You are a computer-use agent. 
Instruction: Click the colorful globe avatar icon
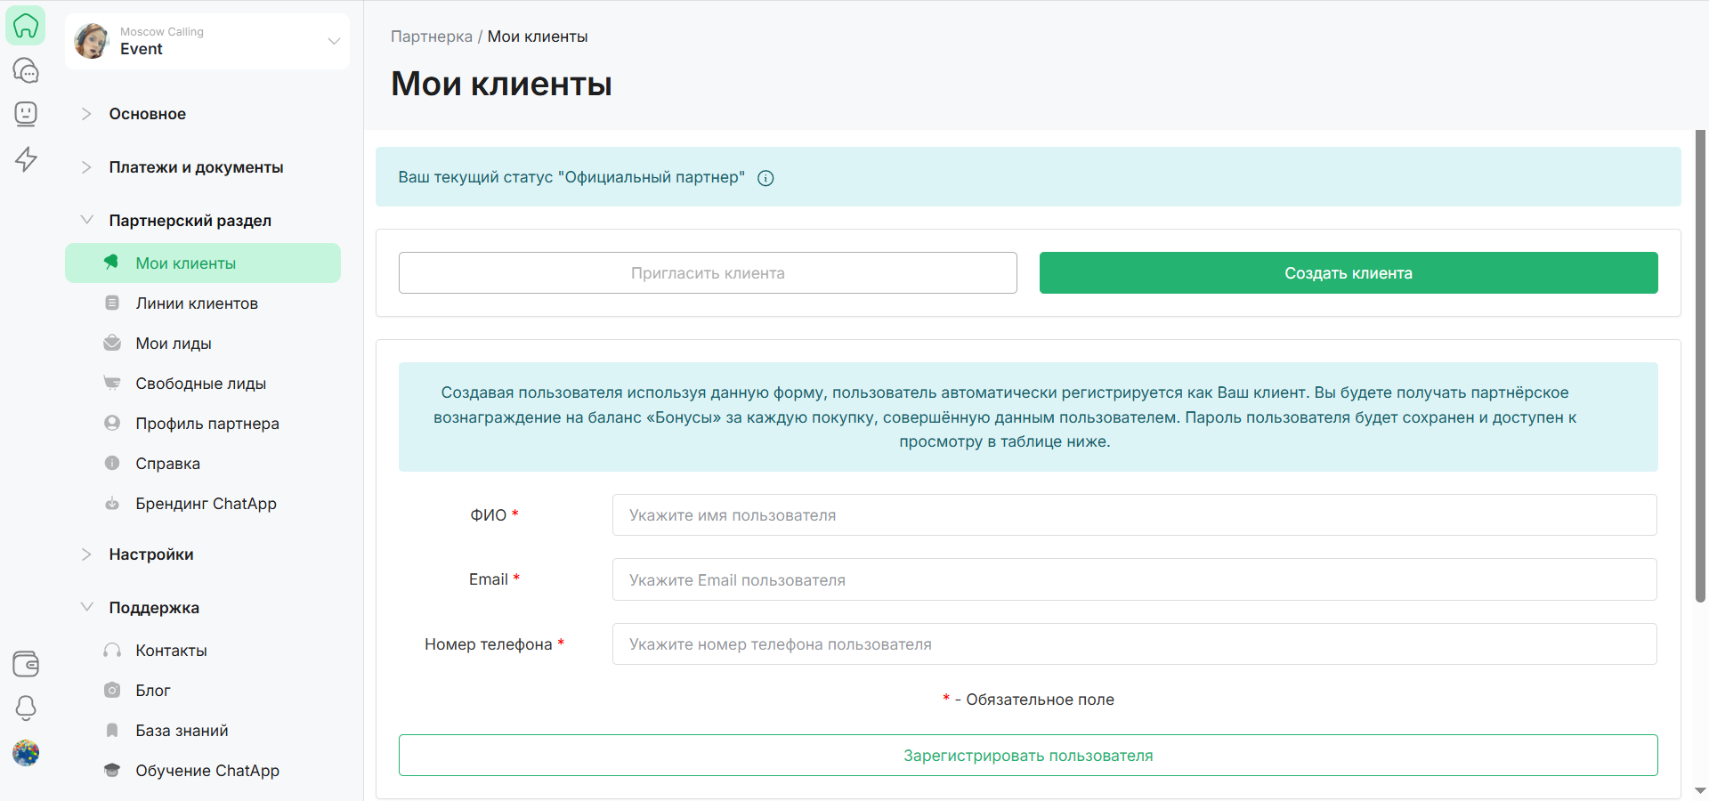pyautogui.click(x=26, y=753)
